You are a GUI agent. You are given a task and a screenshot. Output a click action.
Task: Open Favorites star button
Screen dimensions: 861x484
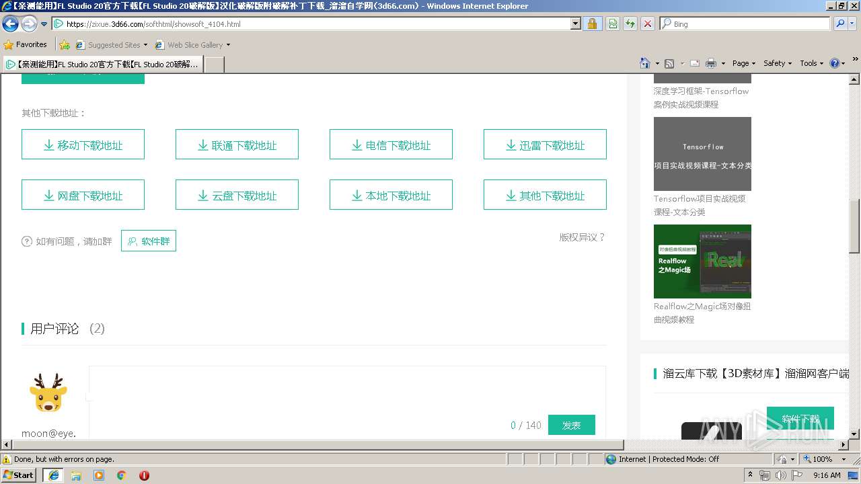[x=26, y=44]
